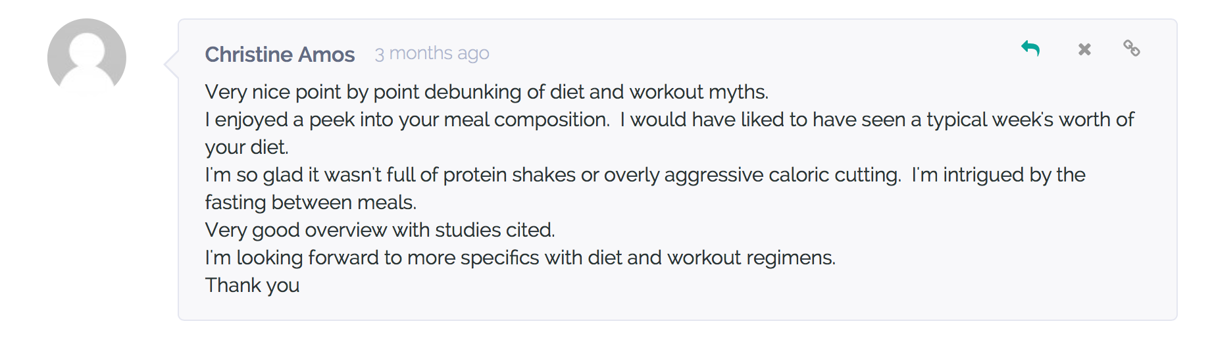The image size is (1212, 363).
Task: Click the text "fasting between meals."
Action: (x=311, y=203)
